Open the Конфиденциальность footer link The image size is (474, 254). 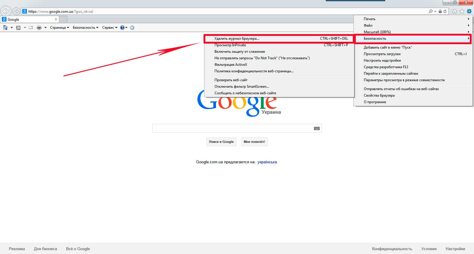(x=392, y=249)
